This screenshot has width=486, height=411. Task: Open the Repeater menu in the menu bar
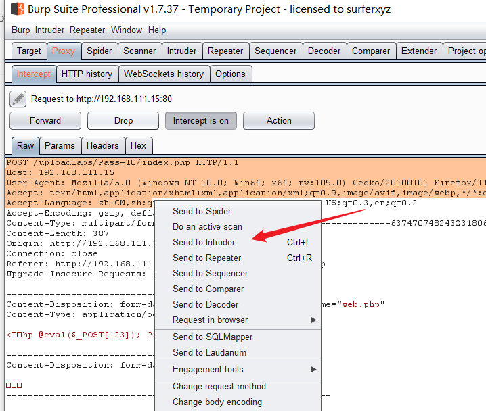[87, 30]
